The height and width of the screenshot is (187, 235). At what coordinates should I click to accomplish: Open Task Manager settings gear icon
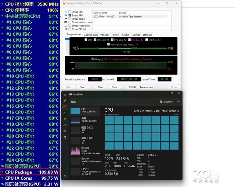pos(65,176)
